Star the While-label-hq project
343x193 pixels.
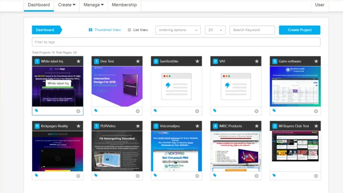coord(78,61)
